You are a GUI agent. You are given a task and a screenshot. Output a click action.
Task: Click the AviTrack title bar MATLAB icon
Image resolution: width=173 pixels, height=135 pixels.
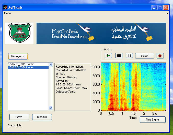5,7
